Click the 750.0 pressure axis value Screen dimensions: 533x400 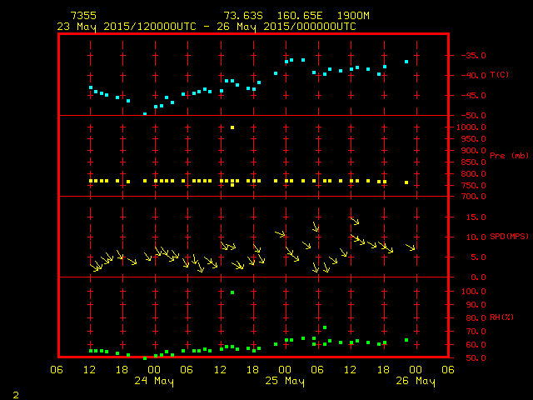point(473,186)
